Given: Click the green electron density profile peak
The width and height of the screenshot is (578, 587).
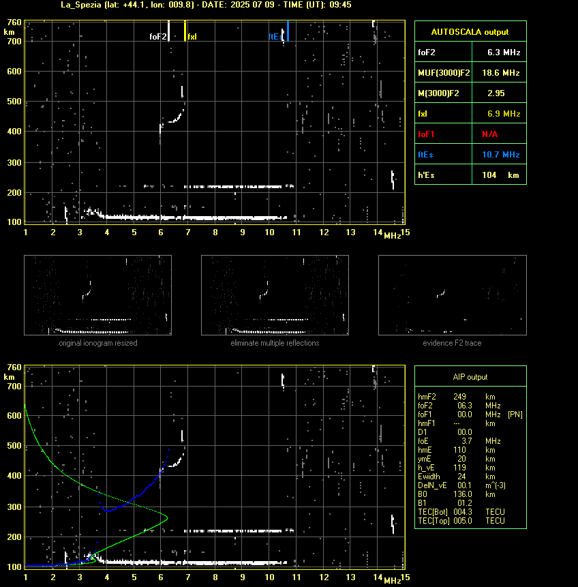Looking at the screenshot, I should pyautogui.click(x=166, y=518).
